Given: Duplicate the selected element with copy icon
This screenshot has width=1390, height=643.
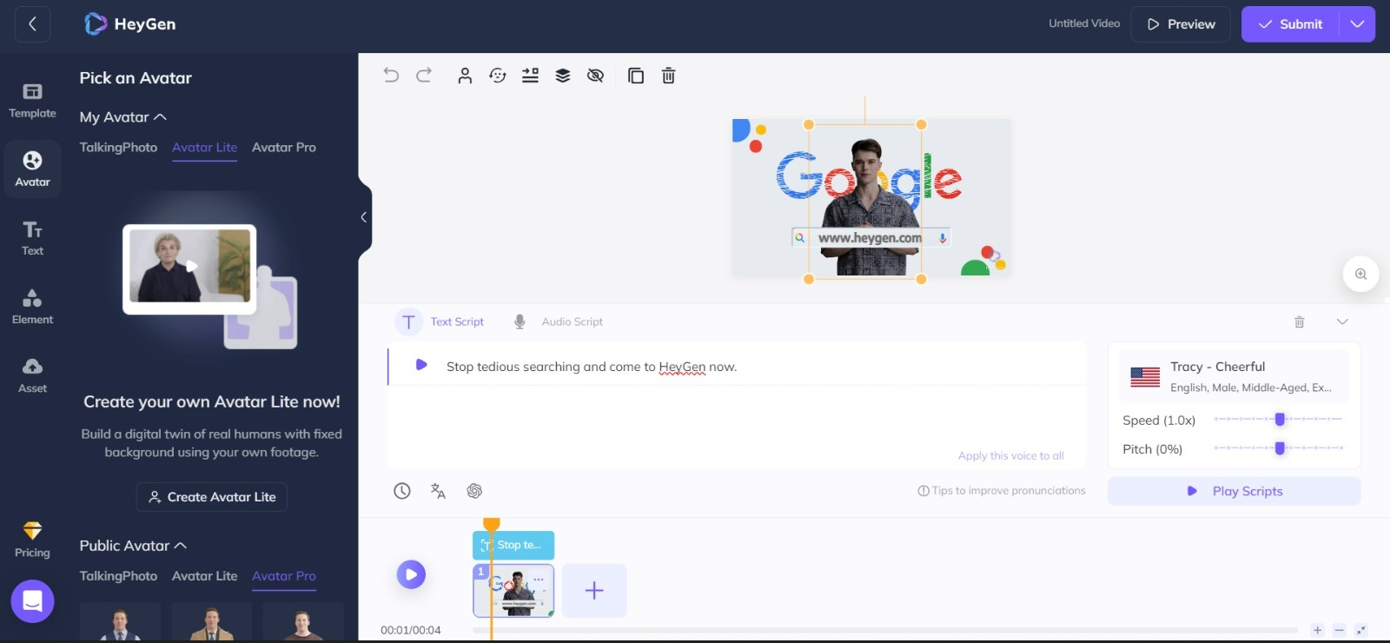Looking at the screenshot, I should pos(636,76).
